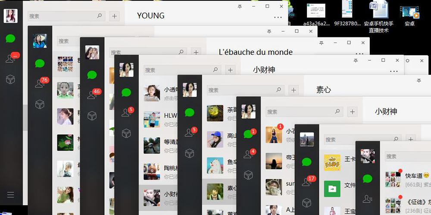Open the chat row starting with 小透
431x215 pixels.
158,93
